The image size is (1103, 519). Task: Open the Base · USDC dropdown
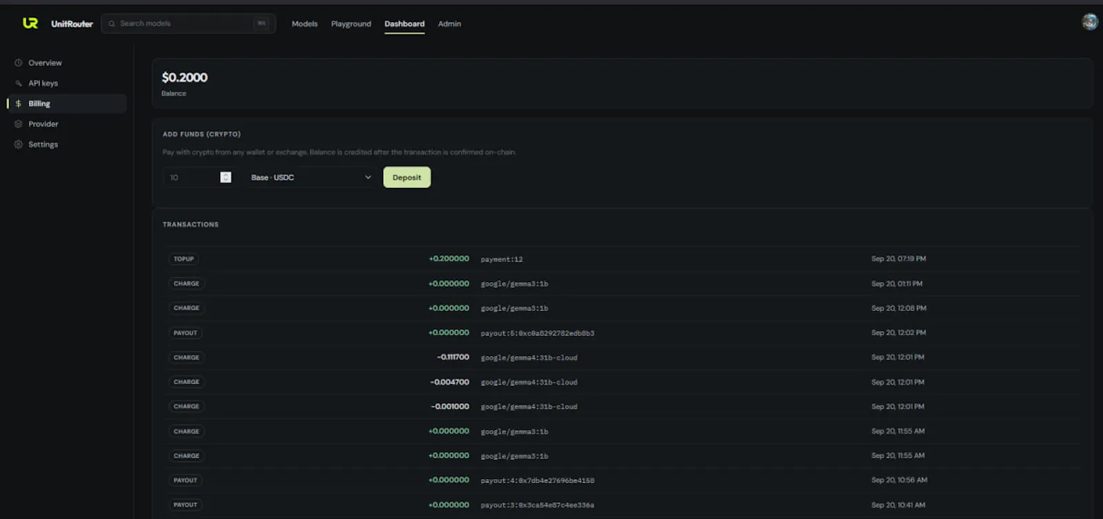coord(310,178)
